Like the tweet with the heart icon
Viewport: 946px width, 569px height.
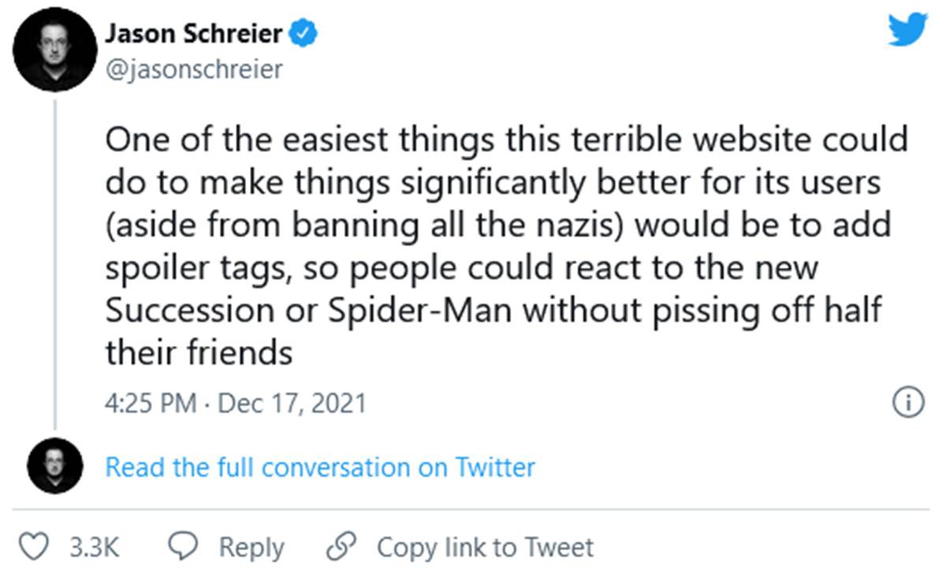(x=33, y=545)
